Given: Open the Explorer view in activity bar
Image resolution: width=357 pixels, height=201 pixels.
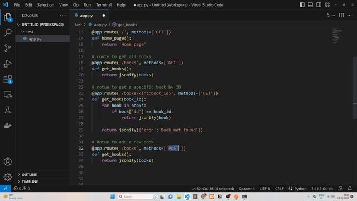Looking at the screenshot, I should point(7,17).
